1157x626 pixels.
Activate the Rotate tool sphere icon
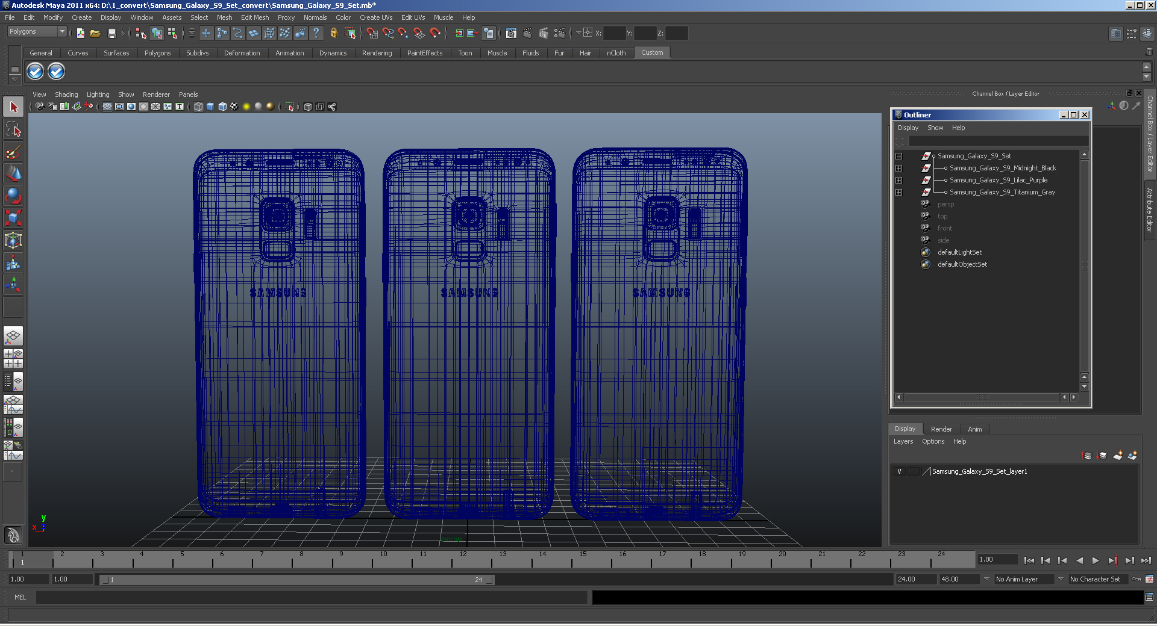coord(13,196)
